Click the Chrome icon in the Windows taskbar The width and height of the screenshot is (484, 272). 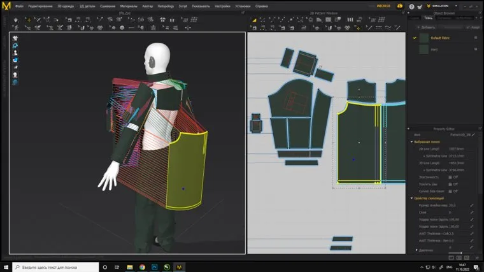coord(142,267)
